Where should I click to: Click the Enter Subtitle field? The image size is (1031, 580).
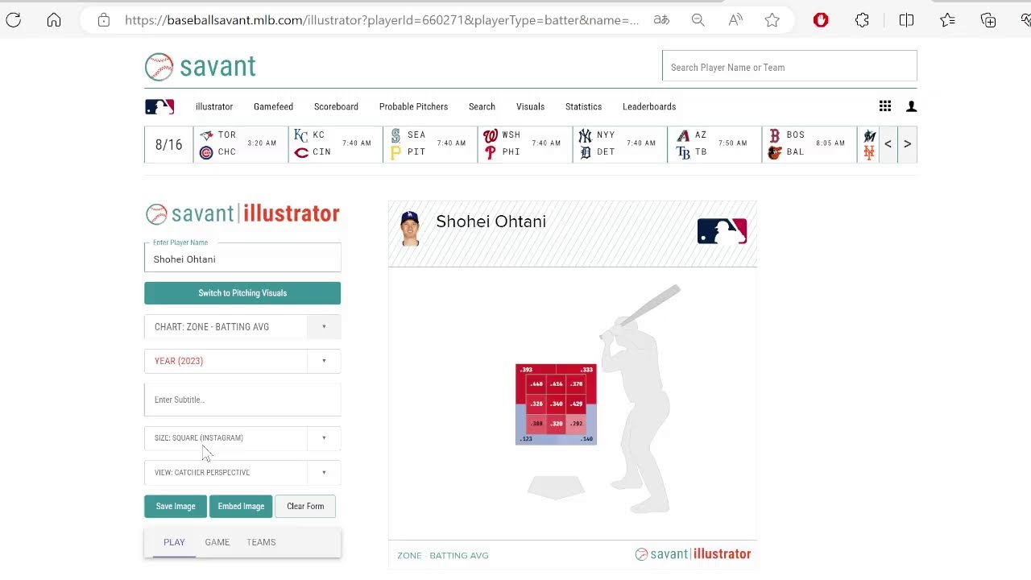pyautogui.click(x=242, y=400)
